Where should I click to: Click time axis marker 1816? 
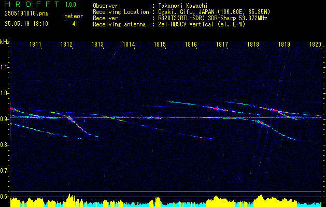click(x=191, y=44)
